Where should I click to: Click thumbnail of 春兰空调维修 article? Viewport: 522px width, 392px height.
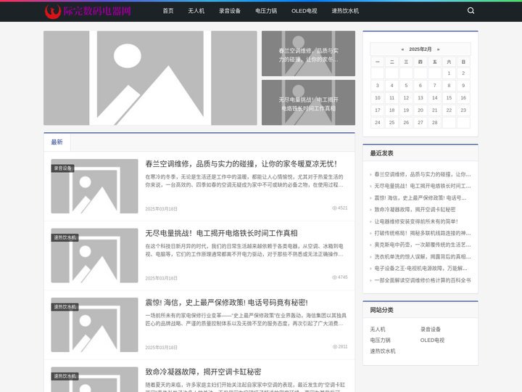coord(94,186)
